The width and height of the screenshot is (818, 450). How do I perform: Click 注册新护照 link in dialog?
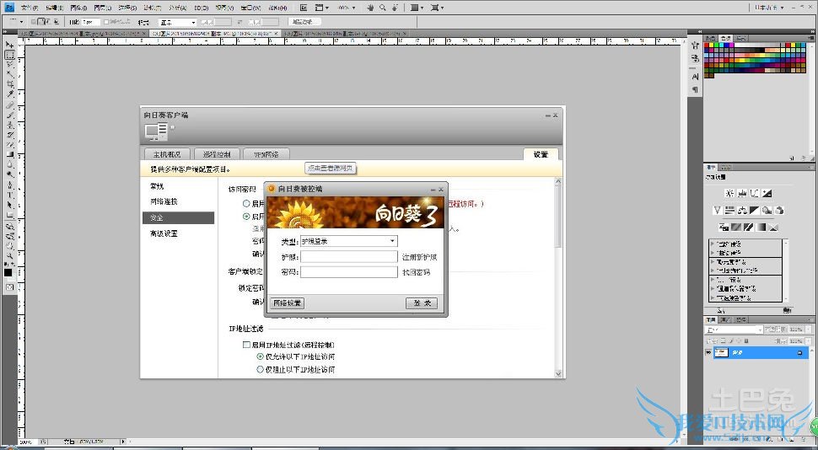pos(419,257)
